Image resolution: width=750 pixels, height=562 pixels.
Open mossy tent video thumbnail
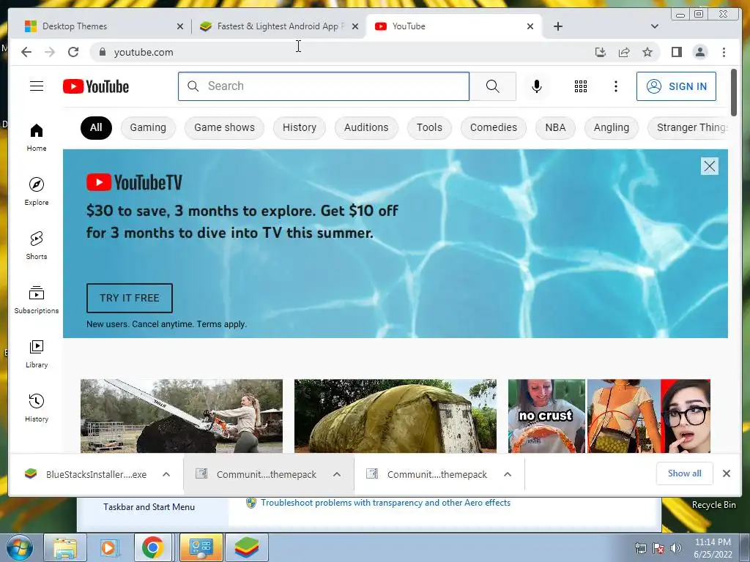coord(396,416)
